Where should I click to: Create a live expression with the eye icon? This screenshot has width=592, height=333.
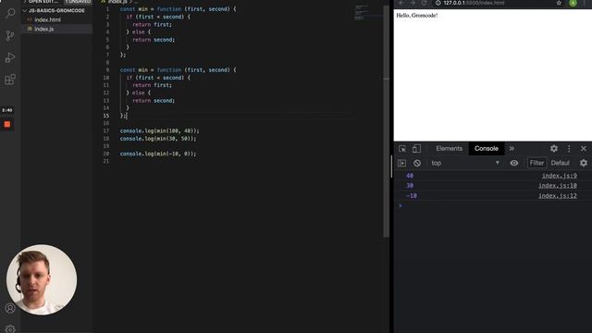pos(514,163)
